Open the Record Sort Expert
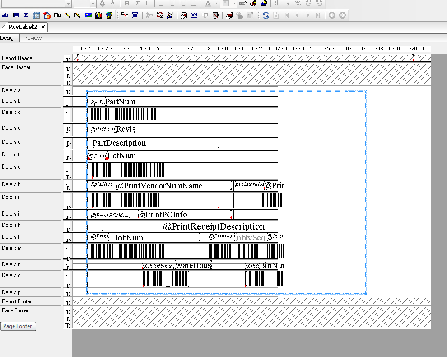The width and height of the screenshot is (447, 357). pos(160,15)
